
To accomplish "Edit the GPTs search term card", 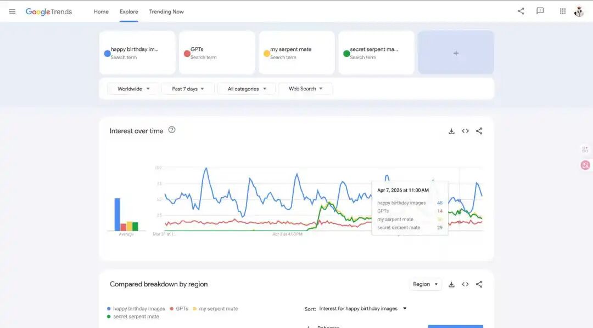I will tap(217, 53).
